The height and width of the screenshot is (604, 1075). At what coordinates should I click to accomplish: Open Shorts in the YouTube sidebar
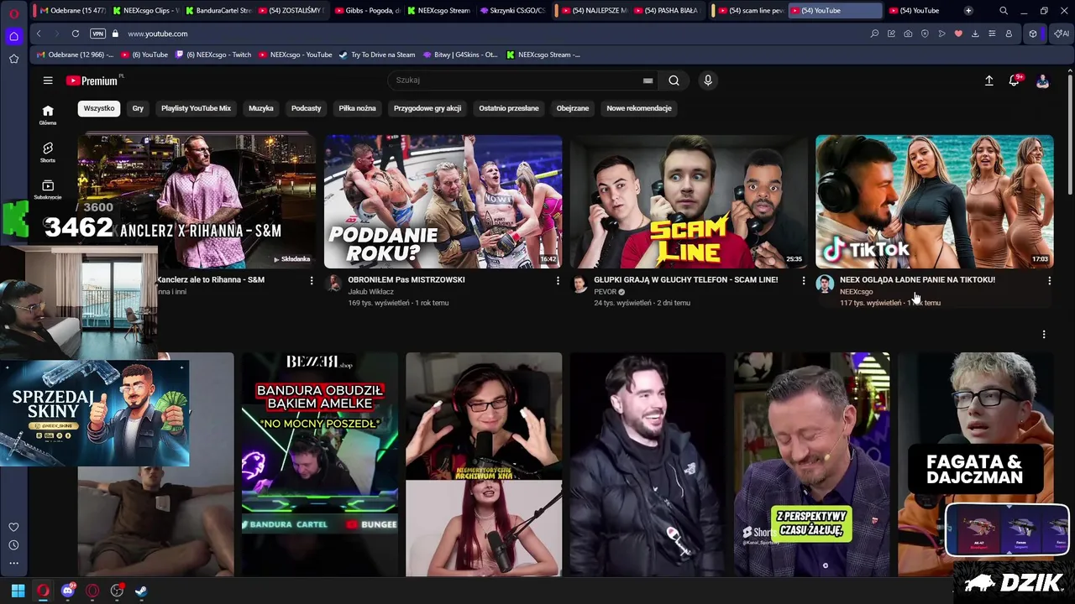48,152
